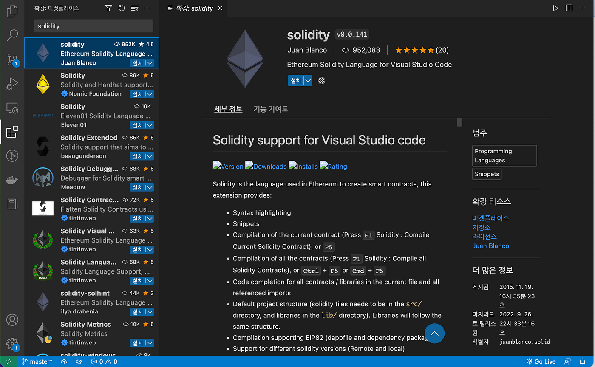Image resolution: width=595 pixels, height=367 pixels.
Task: Open the Rating badge link
Action: point(333,166)
